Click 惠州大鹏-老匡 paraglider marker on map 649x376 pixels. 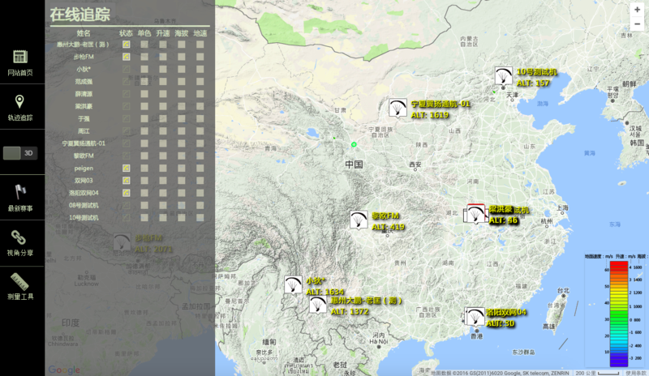[318, 305]
